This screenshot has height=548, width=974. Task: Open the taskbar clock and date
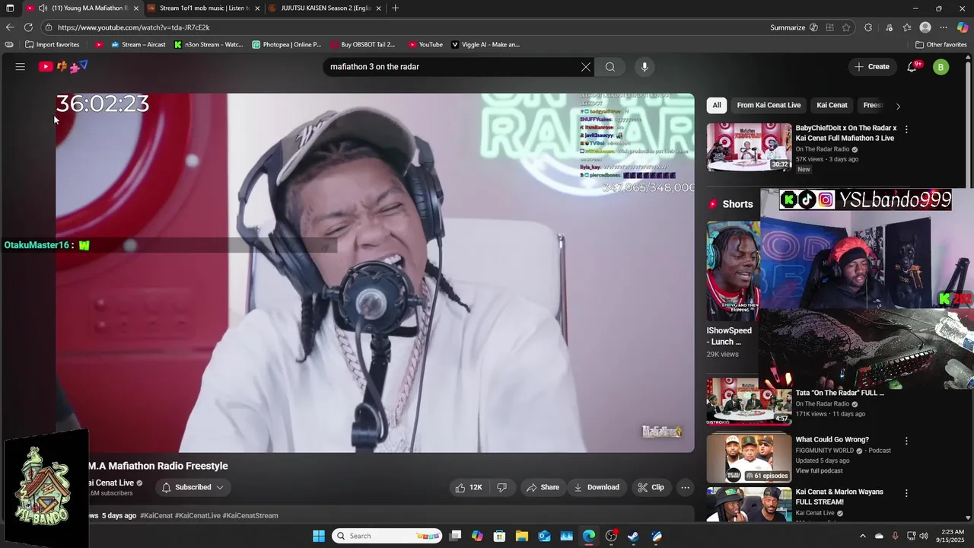(x=951, y=536)
